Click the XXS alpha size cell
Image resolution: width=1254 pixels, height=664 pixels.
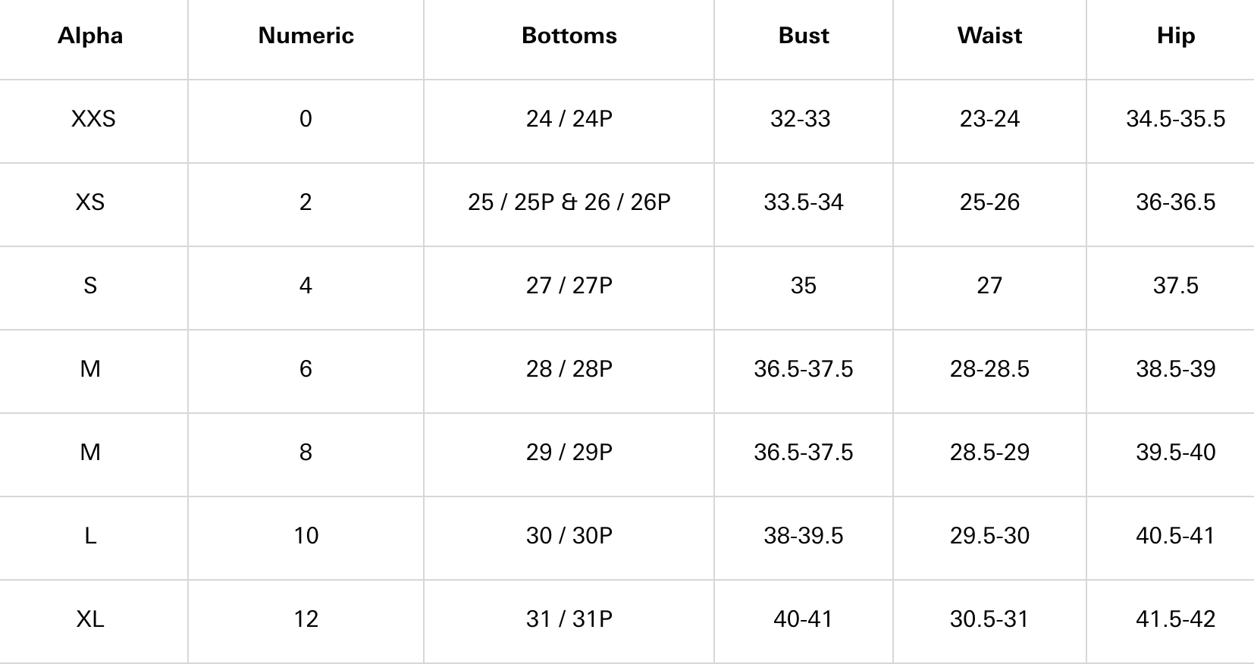93,119
